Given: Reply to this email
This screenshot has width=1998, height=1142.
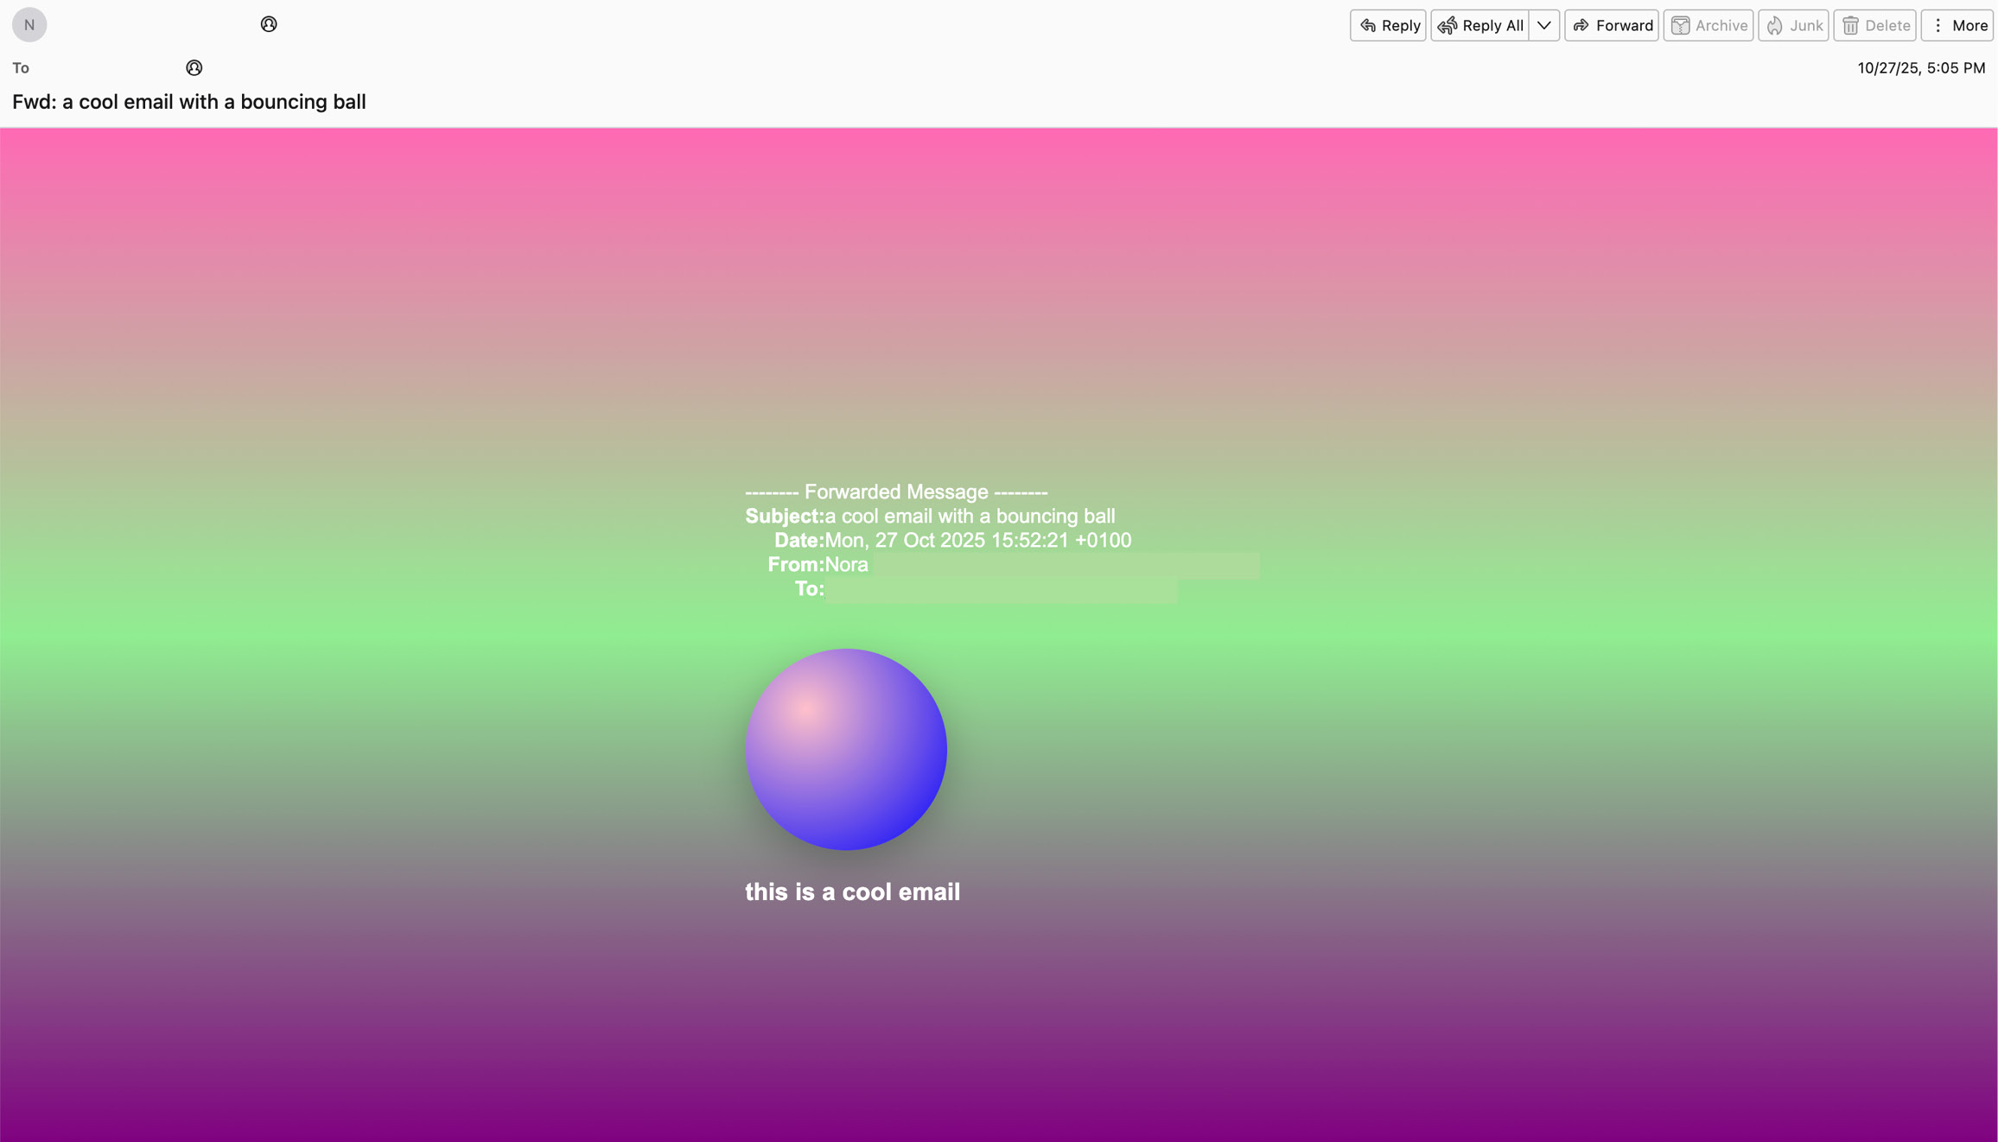Looking at the screenshot, I should 1388,25.
